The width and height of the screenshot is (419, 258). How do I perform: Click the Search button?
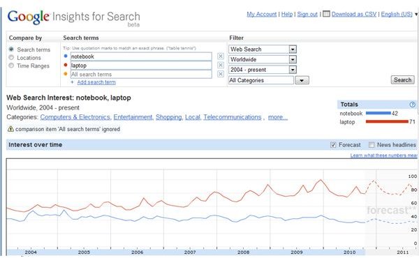[403, 79]
